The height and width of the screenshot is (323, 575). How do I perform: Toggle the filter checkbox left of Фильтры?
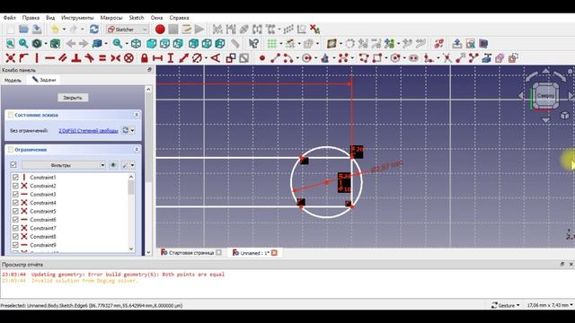[x=13, y=165]
